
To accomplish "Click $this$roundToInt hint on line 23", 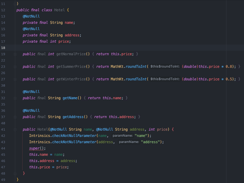I will click(165, 66).
